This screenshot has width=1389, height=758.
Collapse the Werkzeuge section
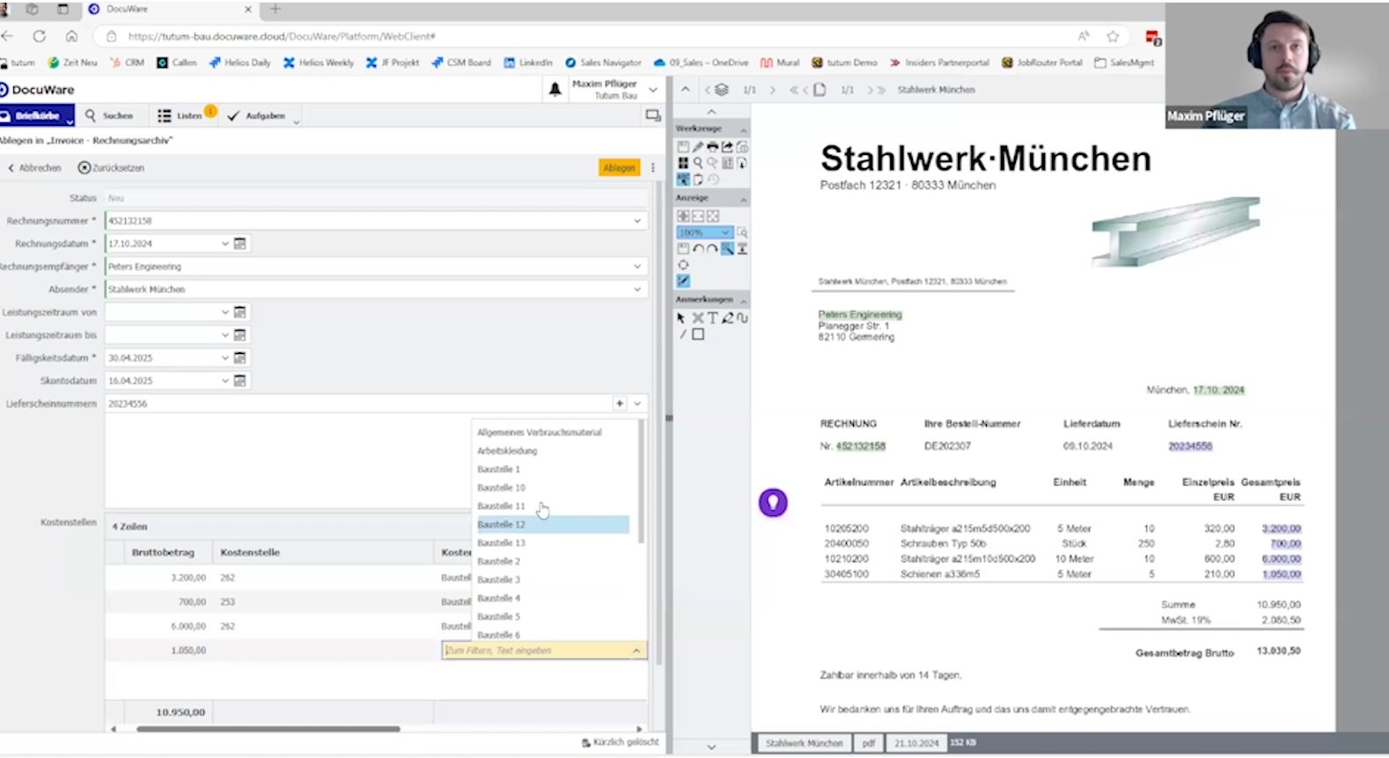744,130
